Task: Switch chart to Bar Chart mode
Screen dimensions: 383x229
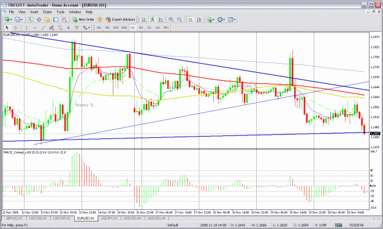Action: [x=144, y=20]
